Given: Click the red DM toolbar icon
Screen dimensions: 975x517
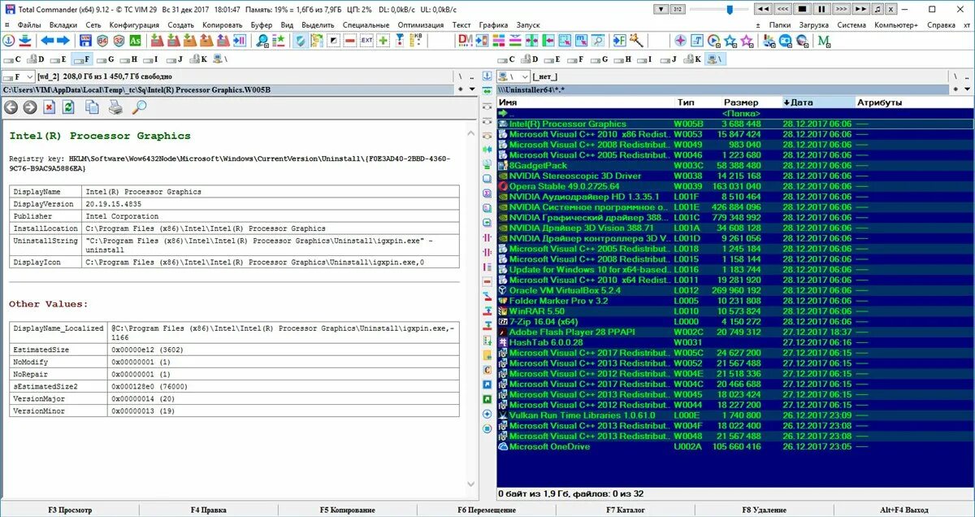Looking at the screenshot, I should tap(466, 41).
